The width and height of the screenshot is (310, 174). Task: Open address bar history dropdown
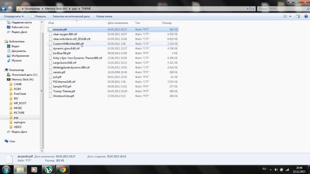point(248,9)
